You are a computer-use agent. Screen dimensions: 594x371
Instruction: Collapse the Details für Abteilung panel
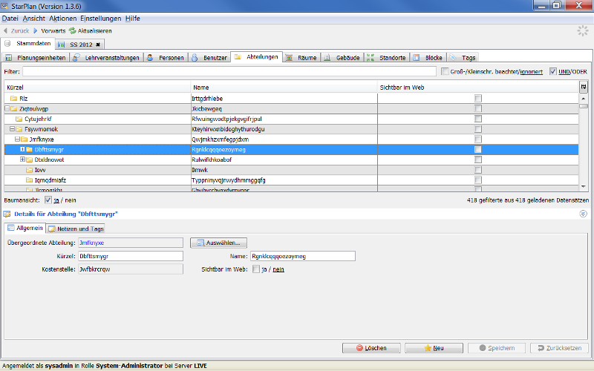tap(584, 214)
